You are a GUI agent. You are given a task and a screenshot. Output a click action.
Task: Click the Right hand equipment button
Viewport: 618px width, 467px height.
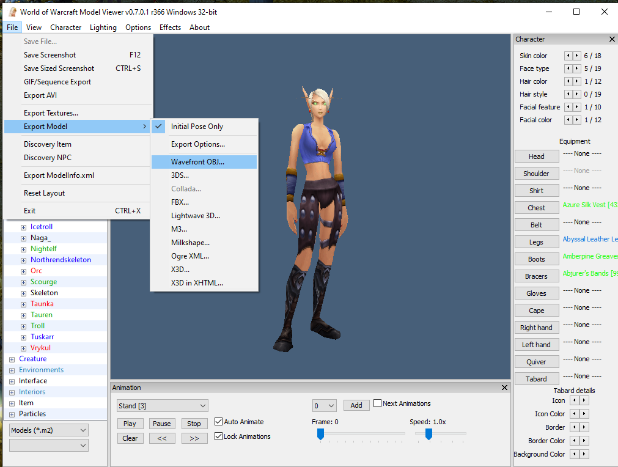[x=537, y=328]
